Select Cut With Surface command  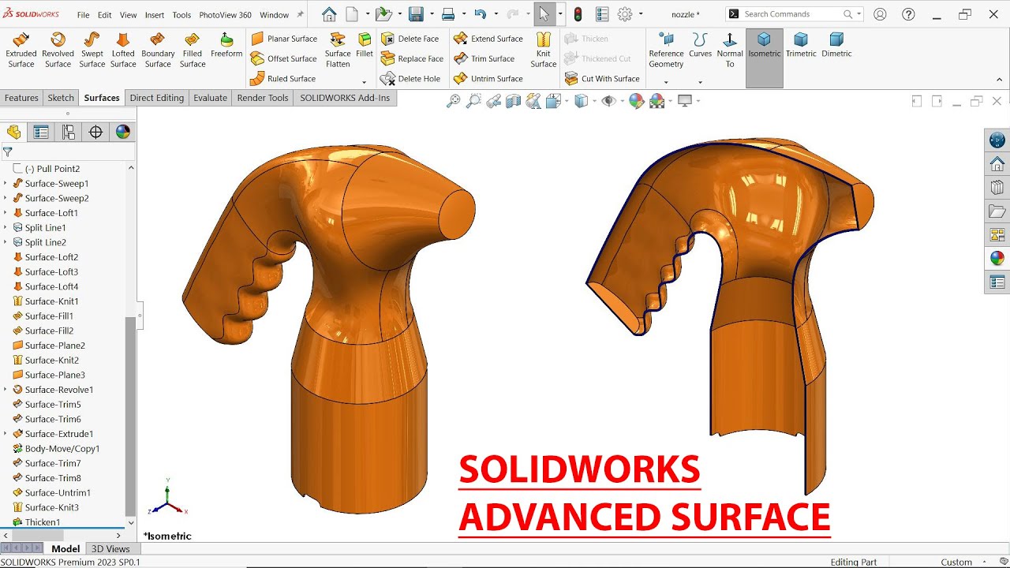602,79
